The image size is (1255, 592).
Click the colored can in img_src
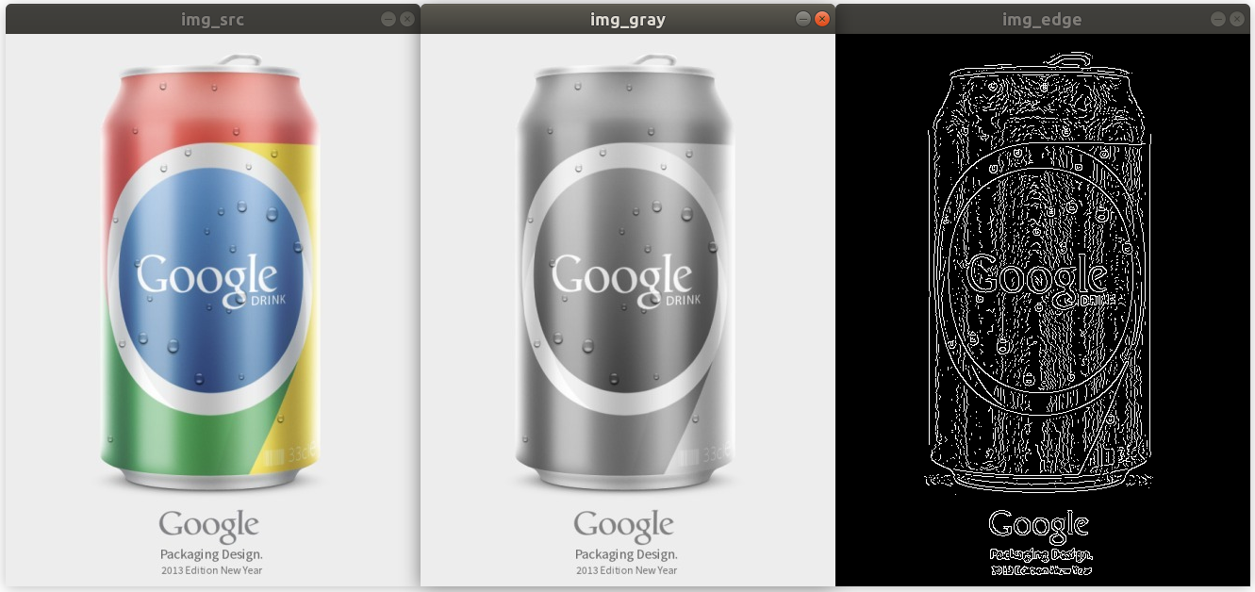(210, 272)
